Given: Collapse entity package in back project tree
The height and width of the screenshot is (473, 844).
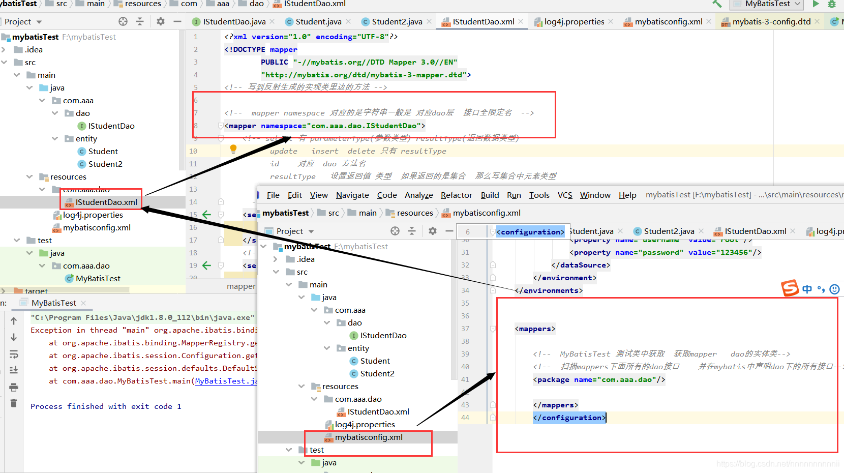Looking at the screenshot, I should coord(55,138).
